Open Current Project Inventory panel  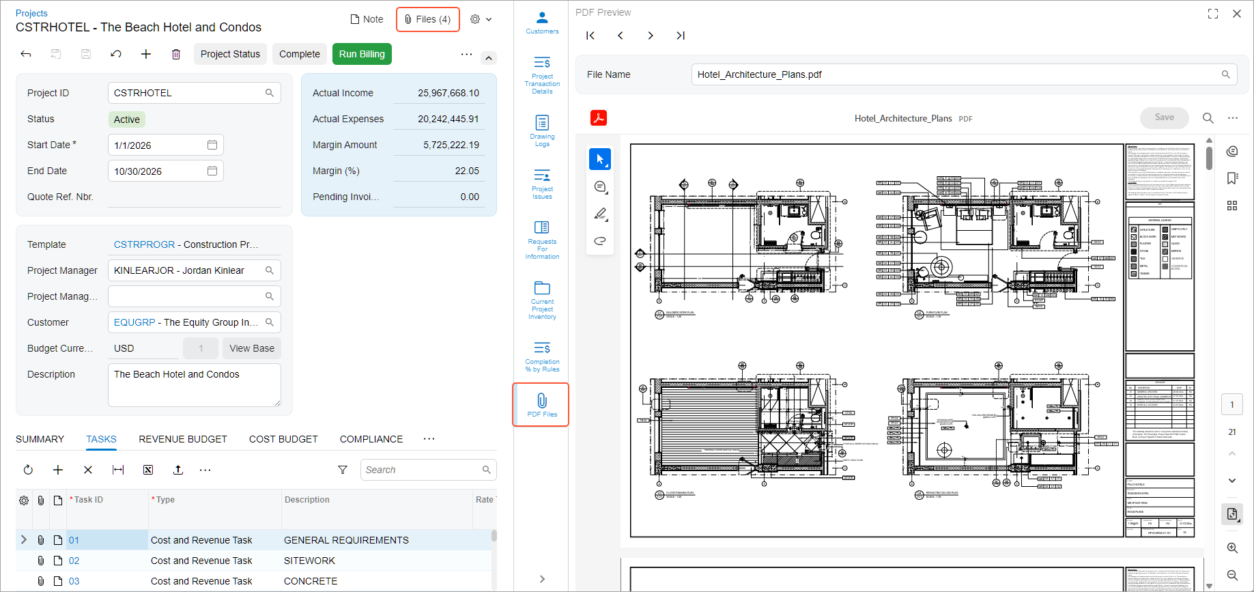(542, 300)
